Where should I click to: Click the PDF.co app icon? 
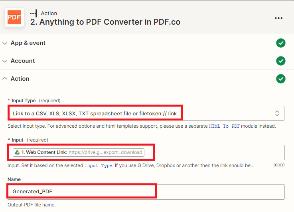pos(14,18)
